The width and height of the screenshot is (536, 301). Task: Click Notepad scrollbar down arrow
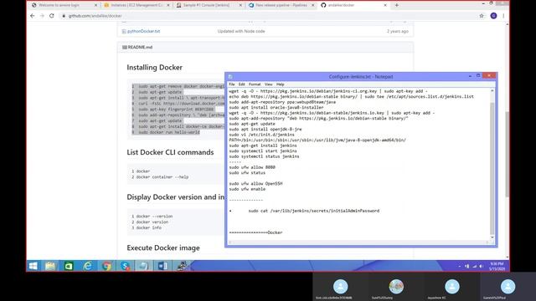click(492, 237)
